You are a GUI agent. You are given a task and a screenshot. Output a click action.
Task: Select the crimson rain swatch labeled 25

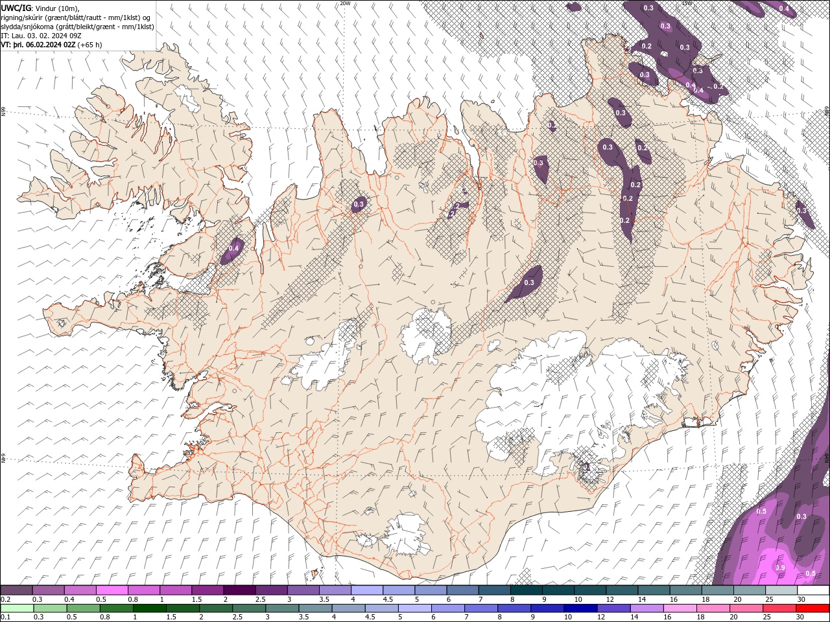pyautogui.click(x=779, y=608)
